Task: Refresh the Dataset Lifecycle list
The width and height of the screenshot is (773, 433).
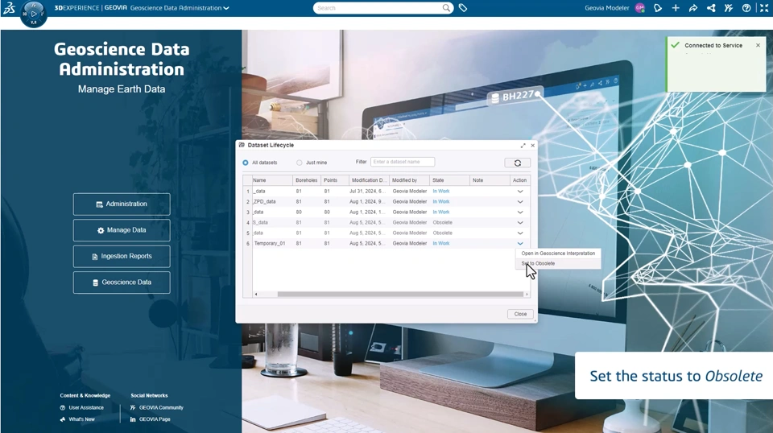Action: tap(518, 163)
